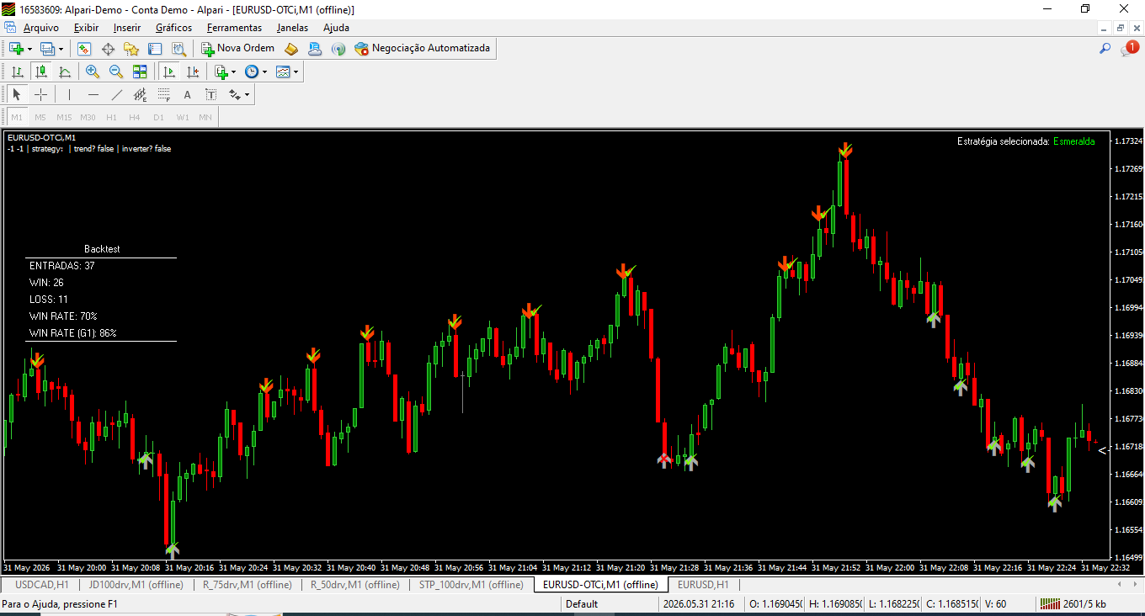
Task: Pick the Fibonacci retracement tool
Action: [164, 95]
